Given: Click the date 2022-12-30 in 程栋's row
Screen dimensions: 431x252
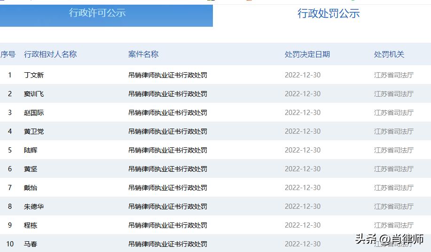Looking at the screenshot, I should point(303,225).
